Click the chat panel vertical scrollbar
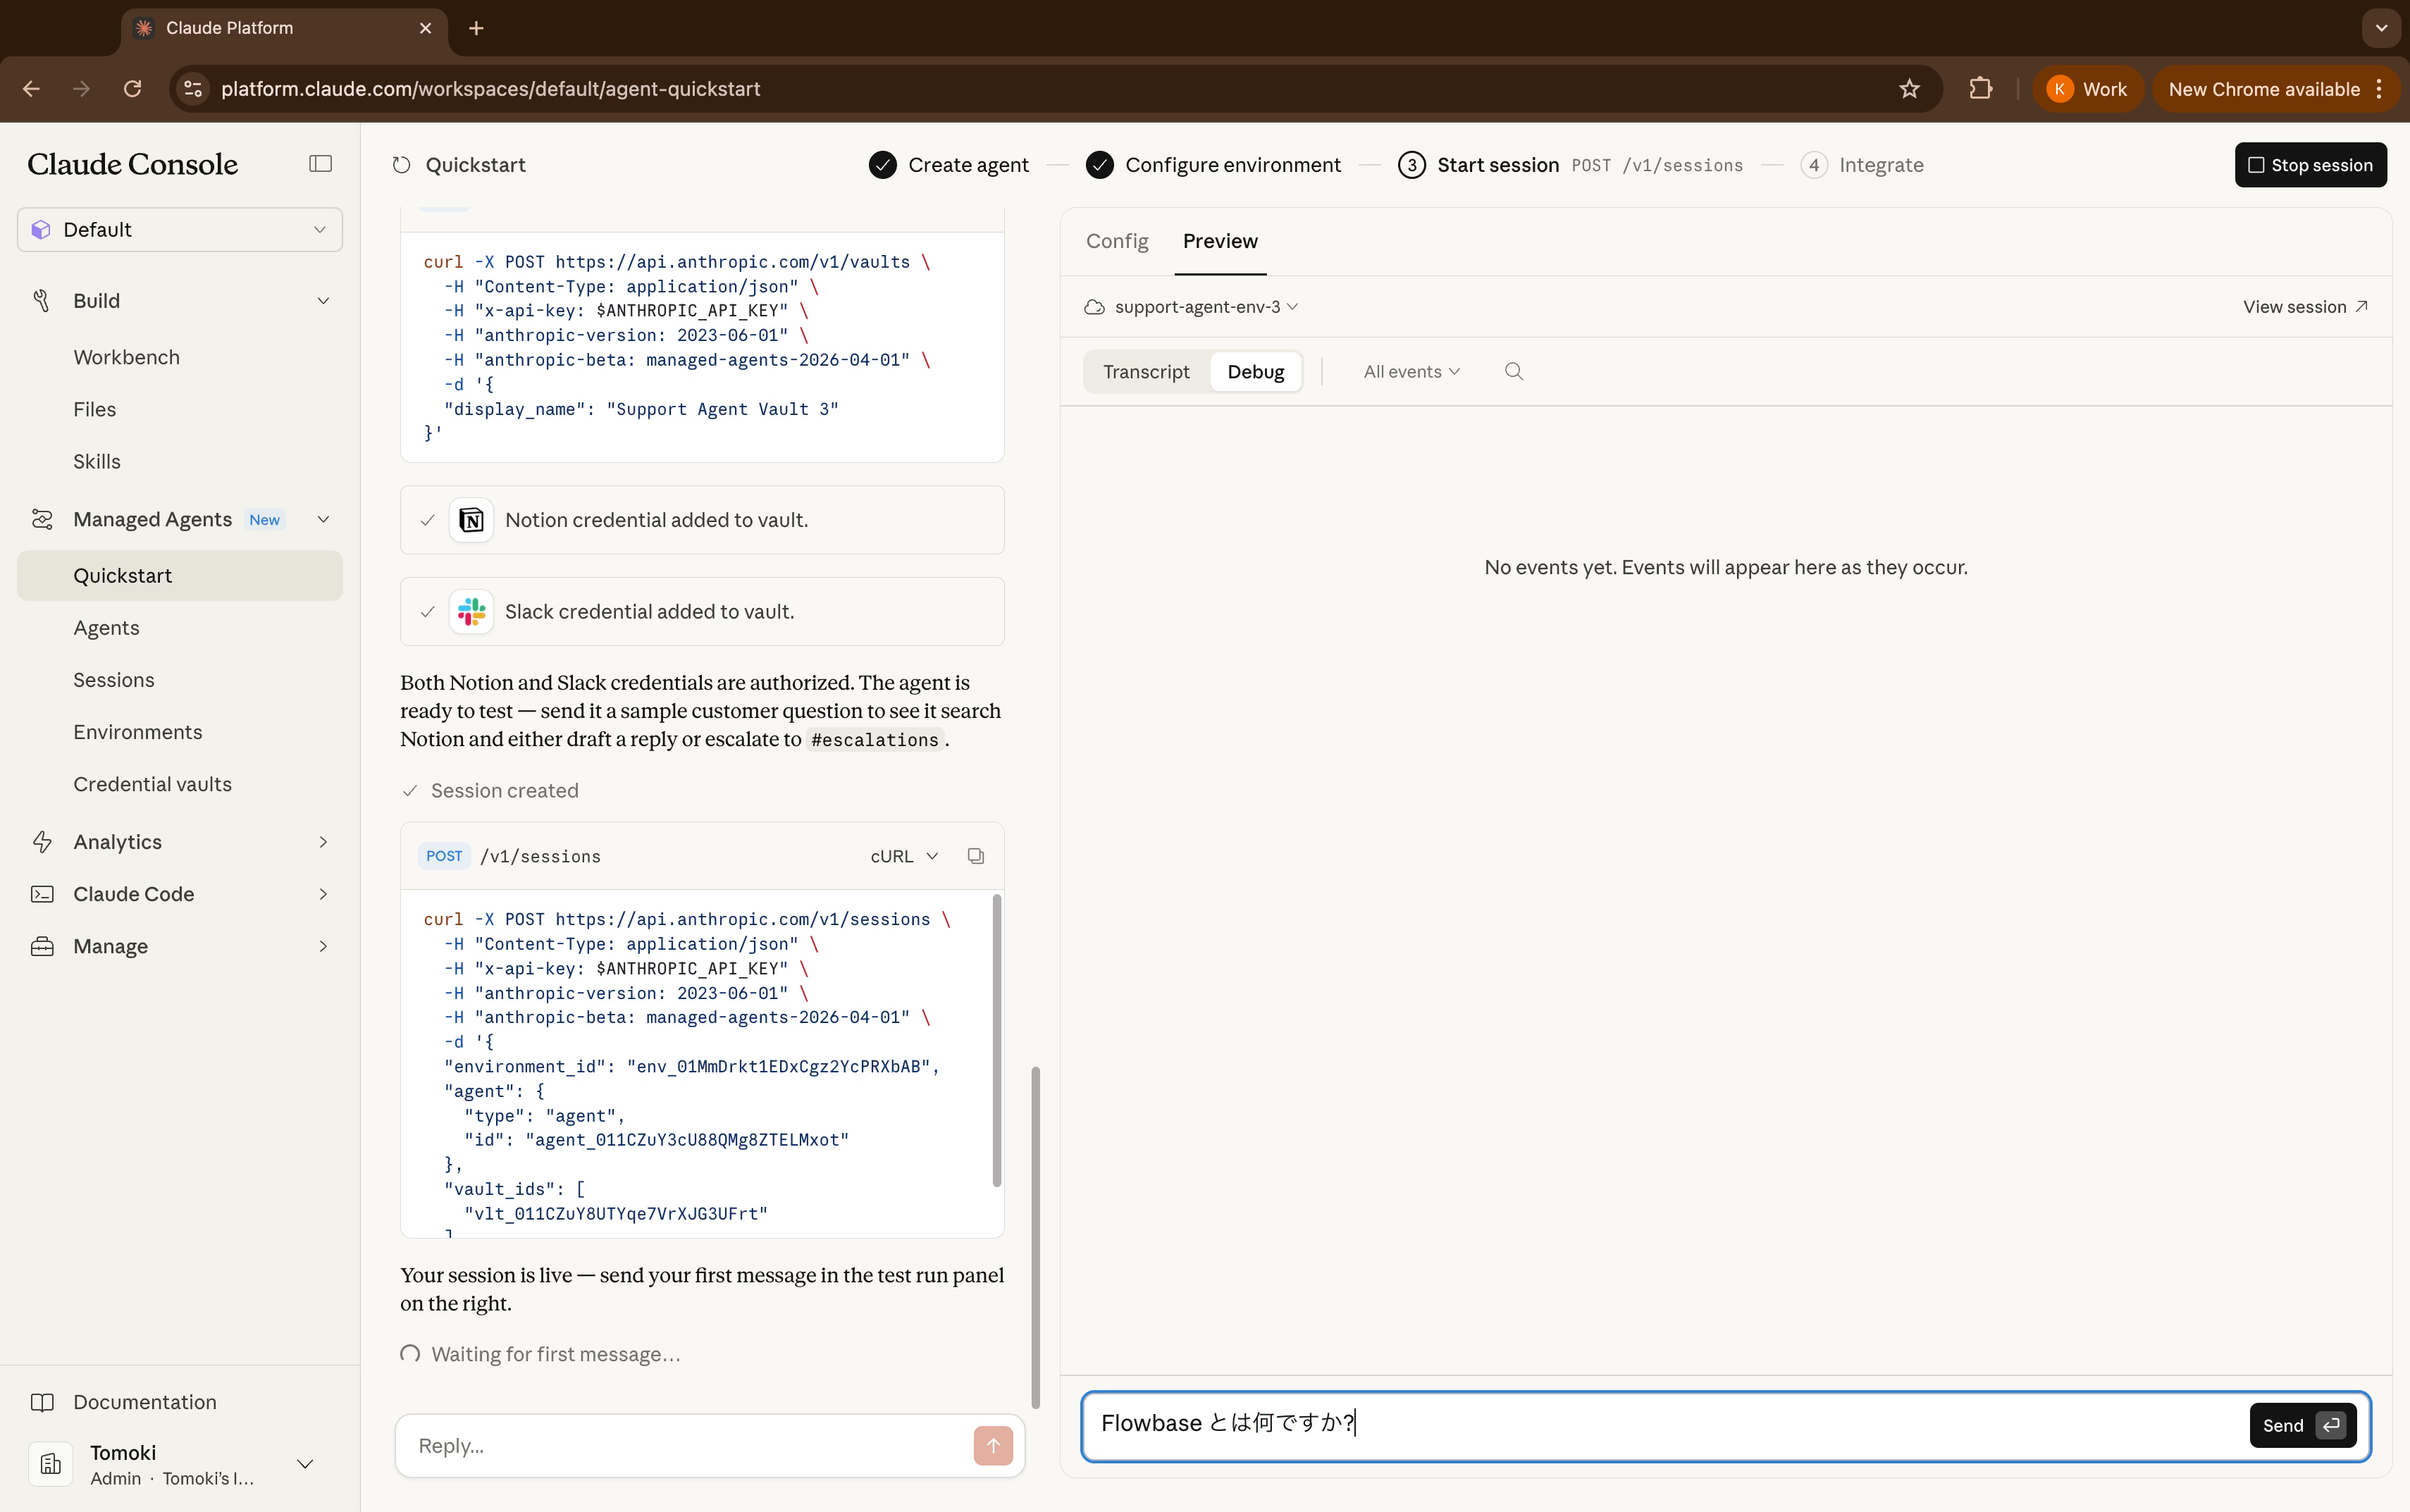The width and height of the screenshot is (2410, 1512). [x=1035, y=1237]
